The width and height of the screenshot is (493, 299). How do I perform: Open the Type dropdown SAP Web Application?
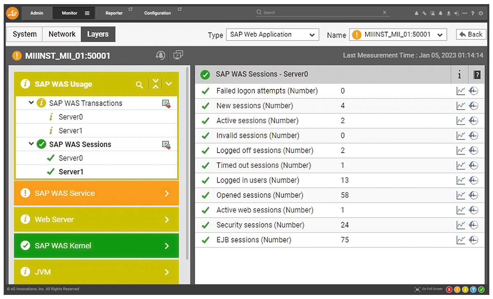coord(272,35)
